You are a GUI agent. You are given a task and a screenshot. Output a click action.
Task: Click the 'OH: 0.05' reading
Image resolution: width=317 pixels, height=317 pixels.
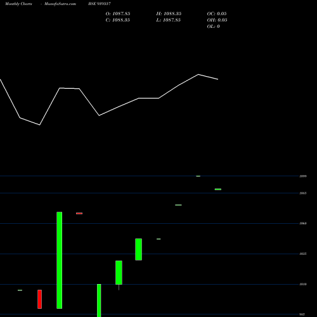217,20
